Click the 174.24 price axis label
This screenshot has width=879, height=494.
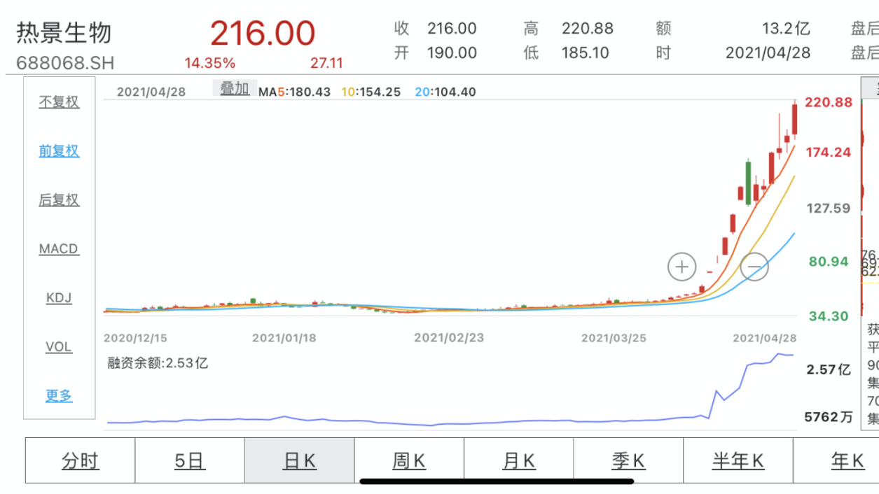[829, 153]
